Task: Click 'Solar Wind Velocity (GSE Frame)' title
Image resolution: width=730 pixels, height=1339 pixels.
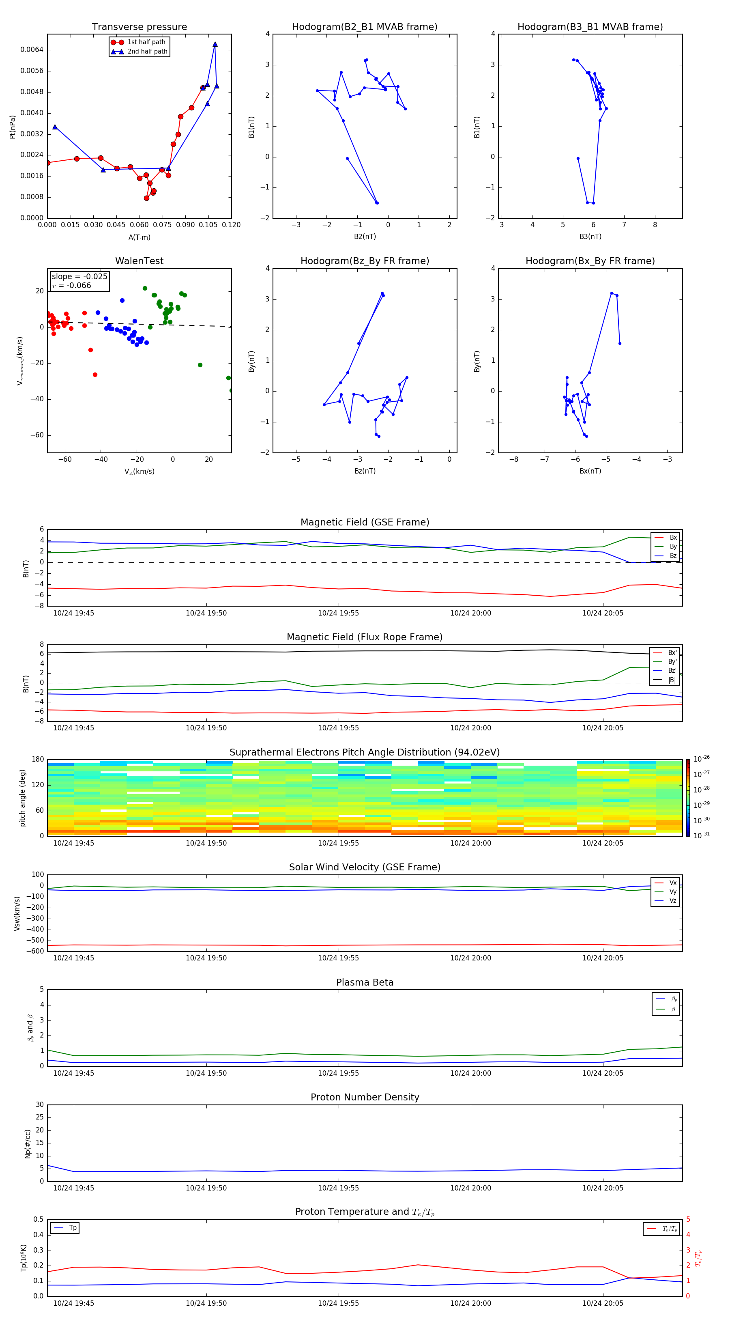Action: click(x=365, y=868)
